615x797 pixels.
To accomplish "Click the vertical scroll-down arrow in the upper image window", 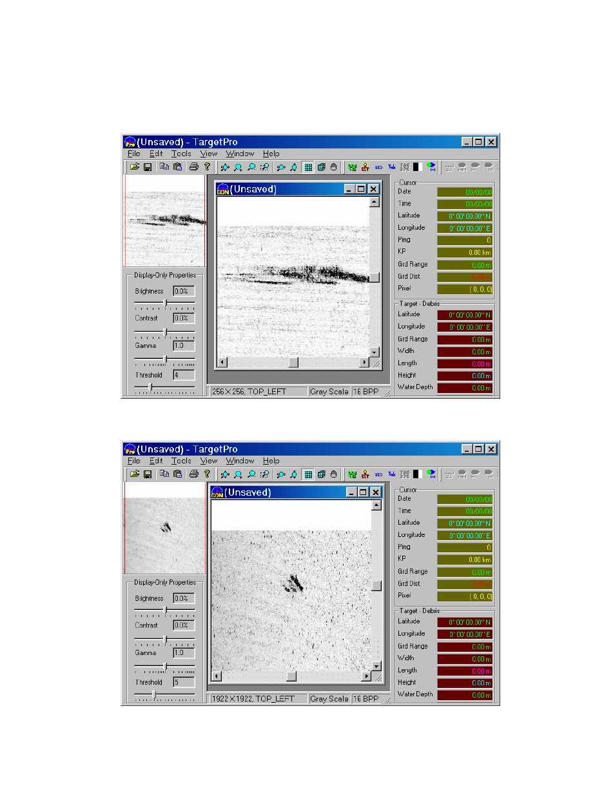I will [375, 352].
